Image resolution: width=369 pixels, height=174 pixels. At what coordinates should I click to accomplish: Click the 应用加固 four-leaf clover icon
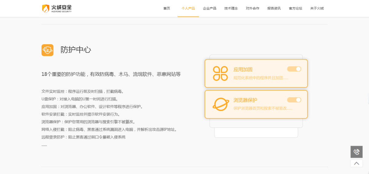[x=220, y=73]
